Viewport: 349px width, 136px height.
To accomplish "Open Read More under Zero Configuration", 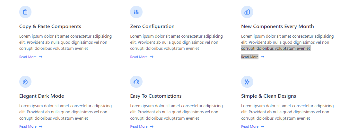I will pyautogui.click(x=139, y=57).
